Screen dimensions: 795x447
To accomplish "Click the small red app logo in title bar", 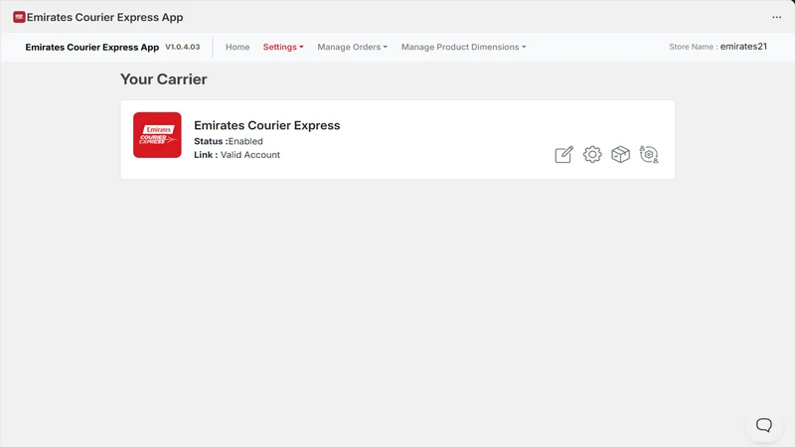I will (19, 17).
